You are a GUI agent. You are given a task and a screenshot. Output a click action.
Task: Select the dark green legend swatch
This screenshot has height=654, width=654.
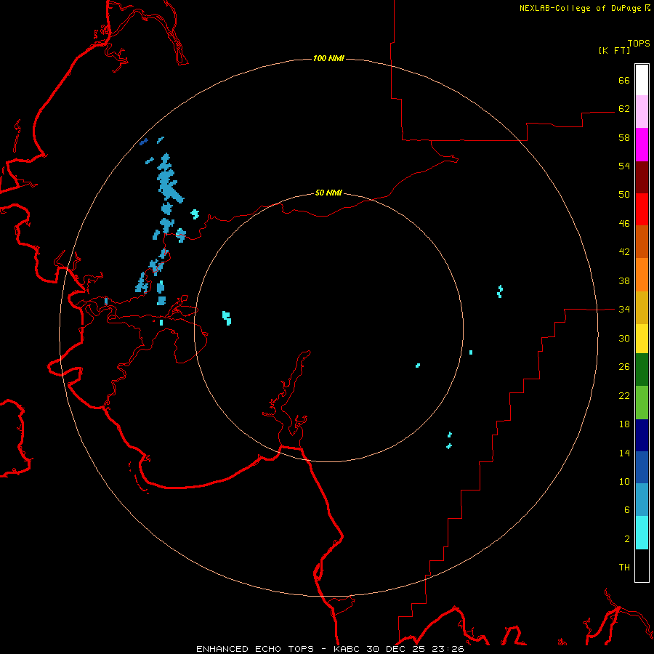point(642,370)
